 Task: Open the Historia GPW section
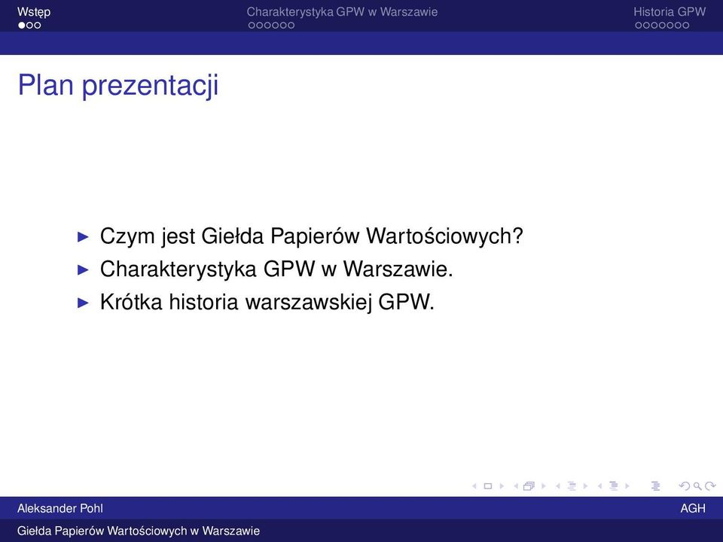point(670,12)
